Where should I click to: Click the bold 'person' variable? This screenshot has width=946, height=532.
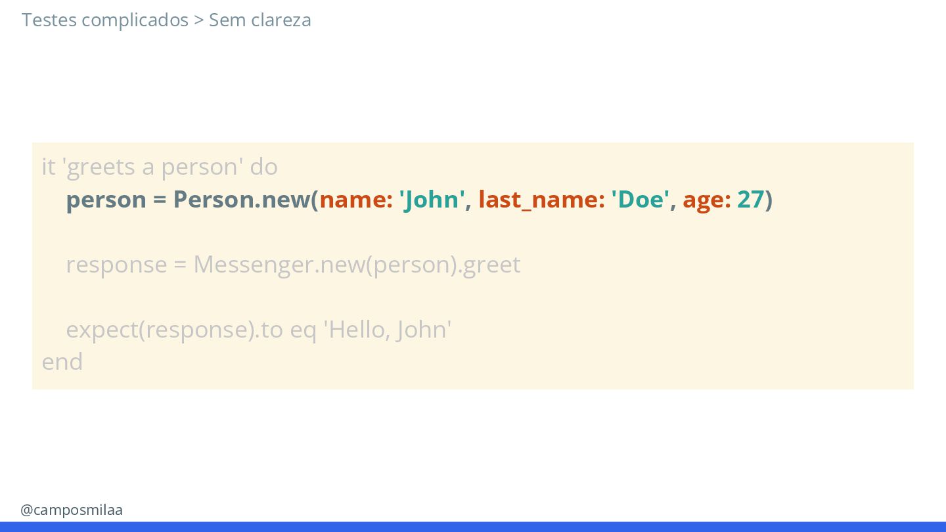click(x=106, y=200)
